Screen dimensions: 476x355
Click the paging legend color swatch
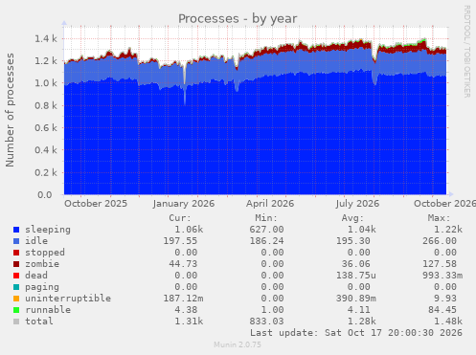click(16, 287)
